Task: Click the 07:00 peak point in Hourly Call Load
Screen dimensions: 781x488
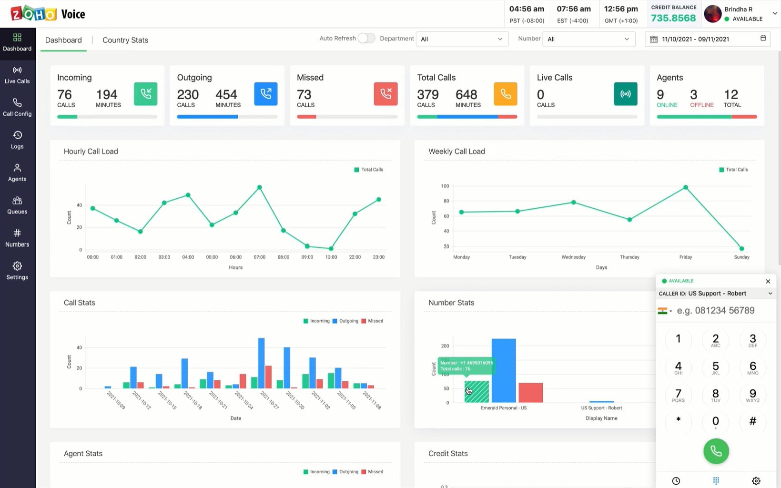Action: 259,187
